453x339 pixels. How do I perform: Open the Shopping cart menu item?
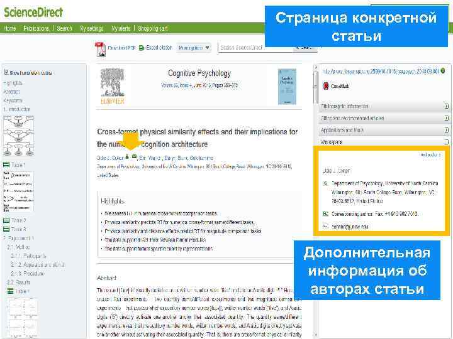click(153, 28)
